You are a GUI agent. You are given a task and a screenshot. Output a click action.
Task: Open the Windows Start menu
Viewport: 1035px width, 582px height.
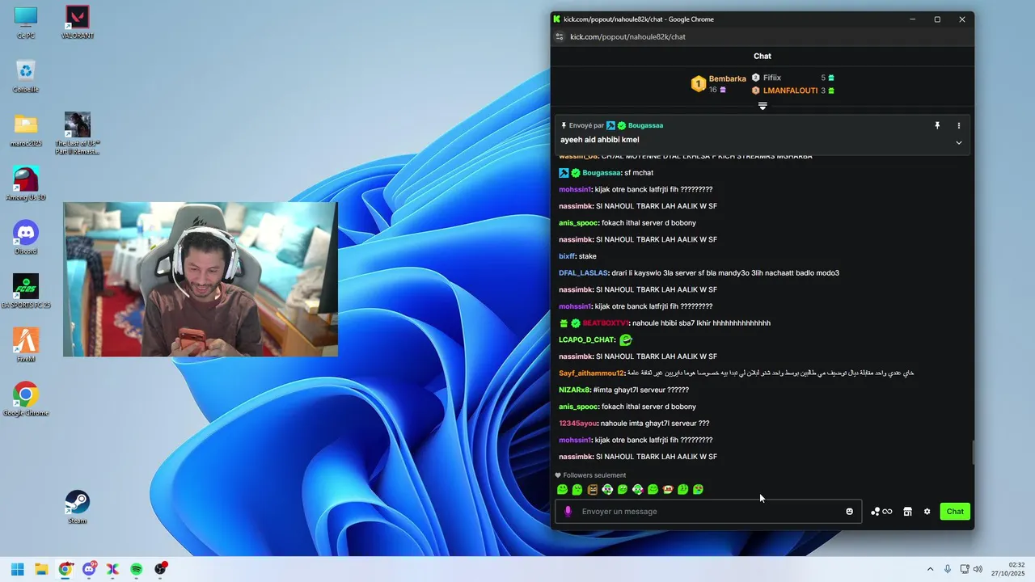tap(17, 569)
